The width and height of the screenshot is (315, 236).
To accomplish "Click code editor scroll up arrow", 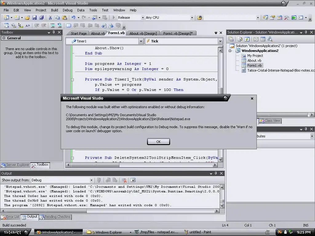I will click(x=220, y=51).
